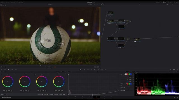Image resolution: width=179 pixels, height=100 pixels.
Task: Enable the Y luminance curve edit channel
Action: point(126,74)
